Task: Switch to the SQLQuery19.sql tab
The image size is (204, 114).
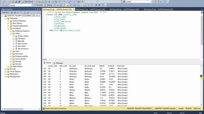Action: pos(158,9)
